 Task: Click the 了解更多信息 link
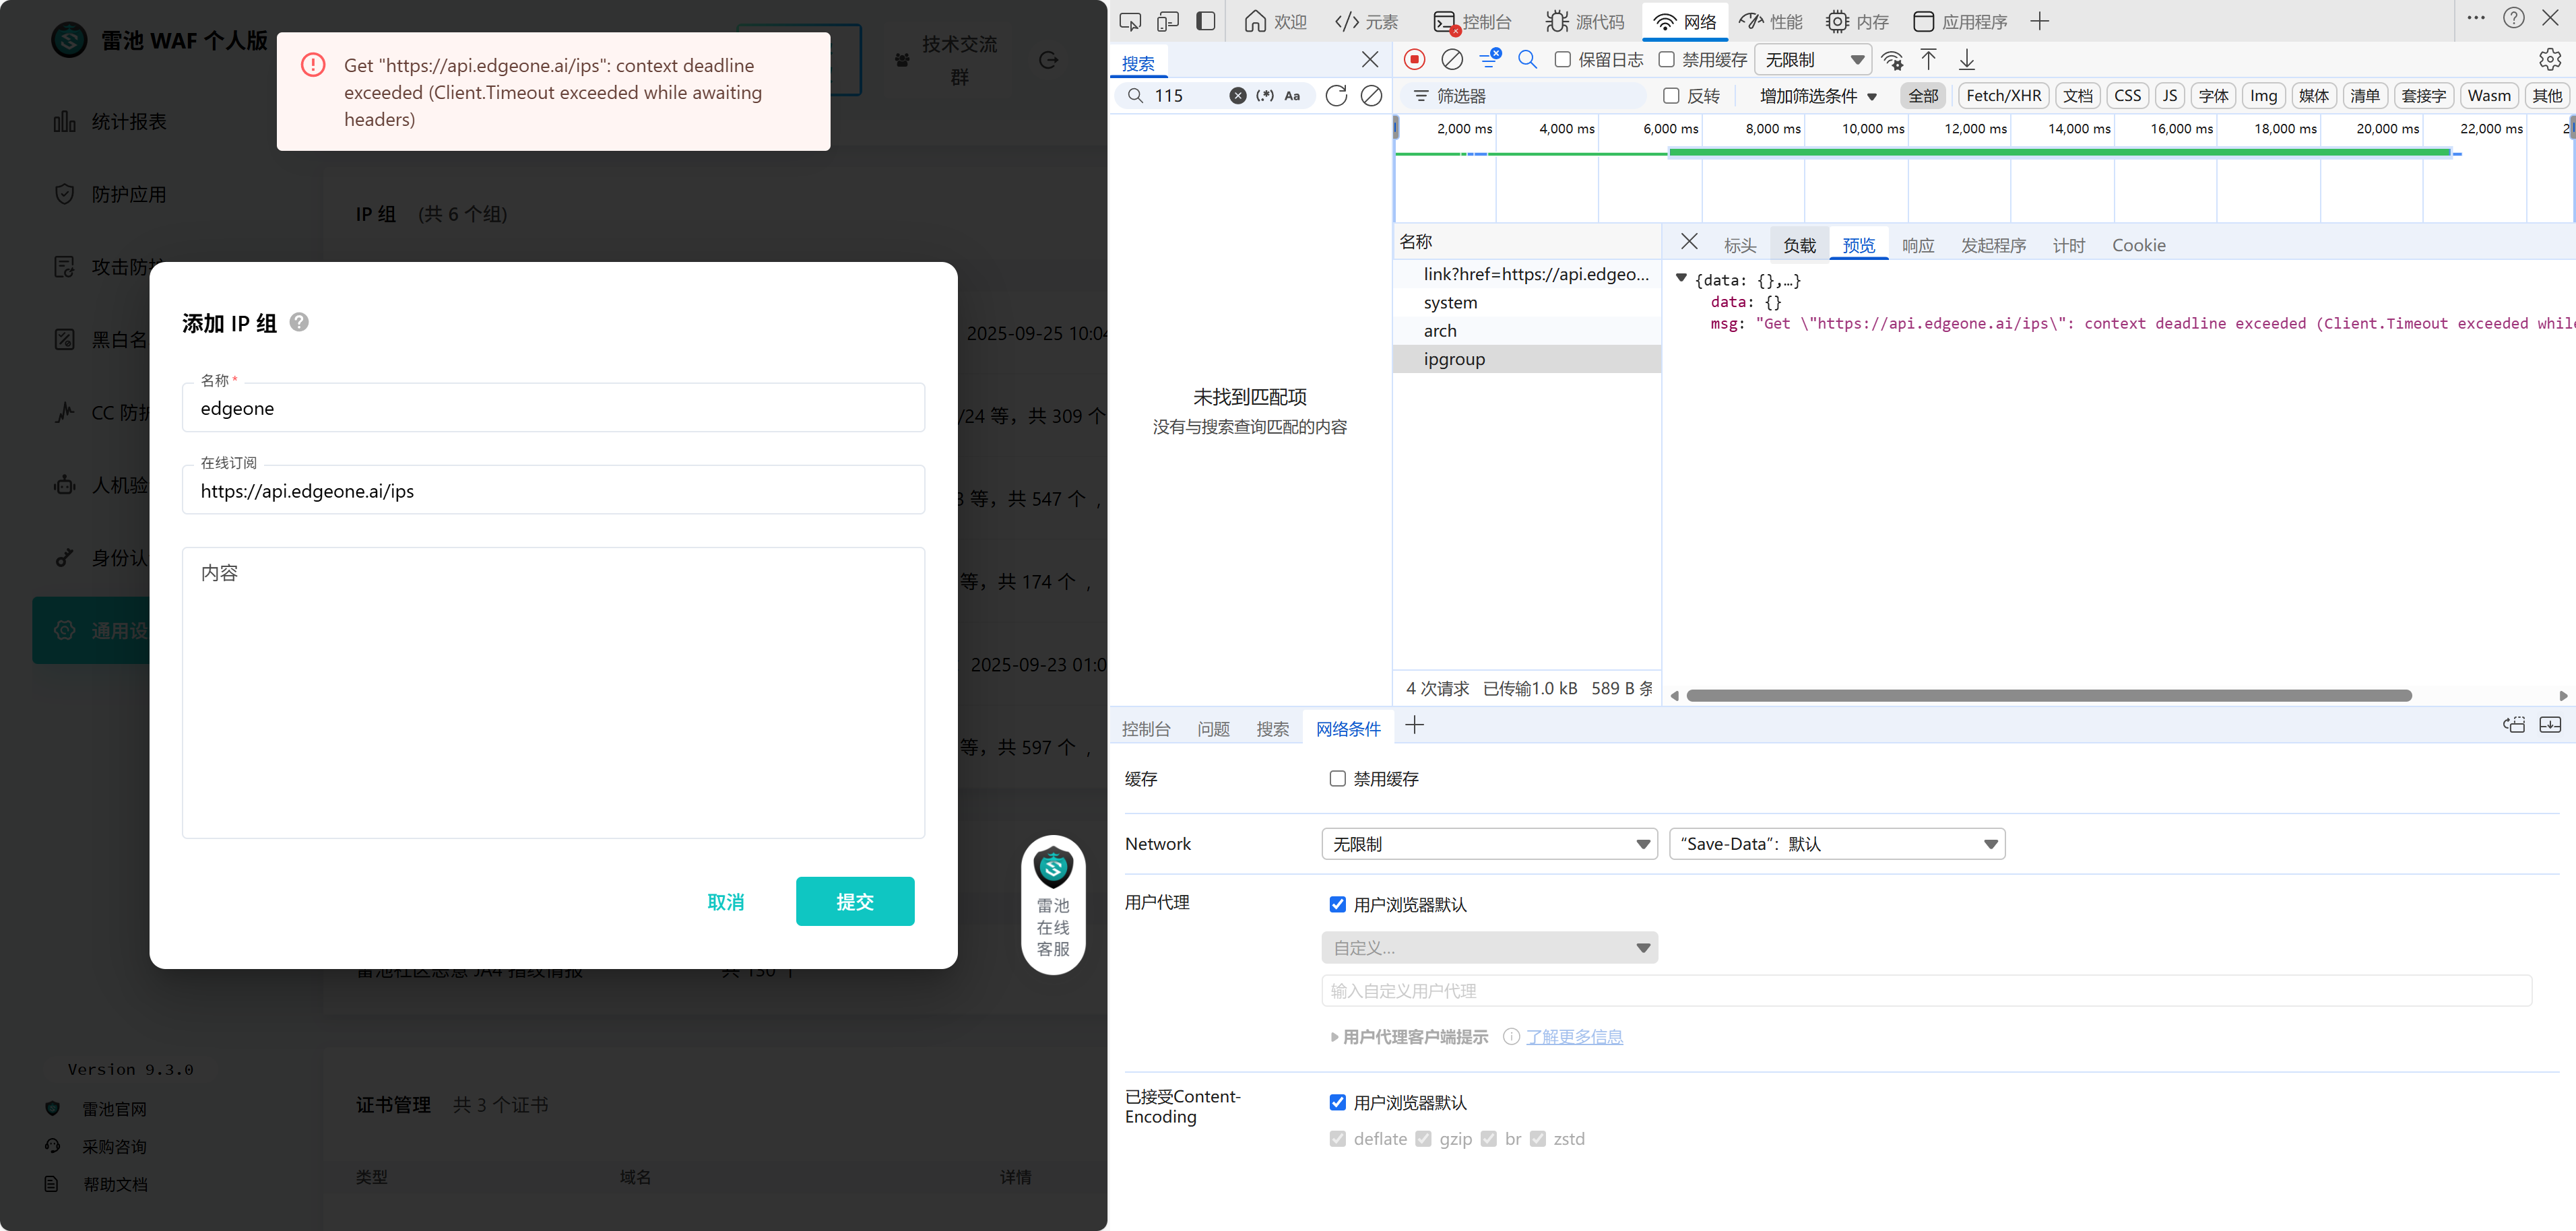[1574, 1037]
